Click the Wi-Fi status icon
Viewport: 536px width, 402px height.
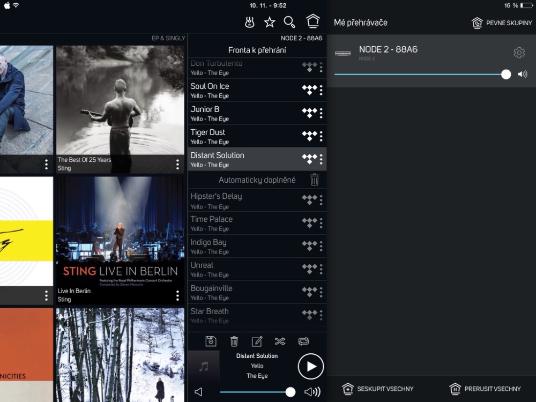[16, 5]
